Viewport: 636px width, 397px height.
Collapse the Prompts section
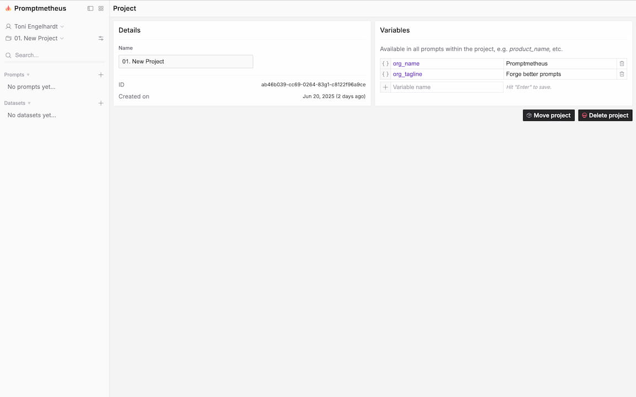tap(17, 74)
